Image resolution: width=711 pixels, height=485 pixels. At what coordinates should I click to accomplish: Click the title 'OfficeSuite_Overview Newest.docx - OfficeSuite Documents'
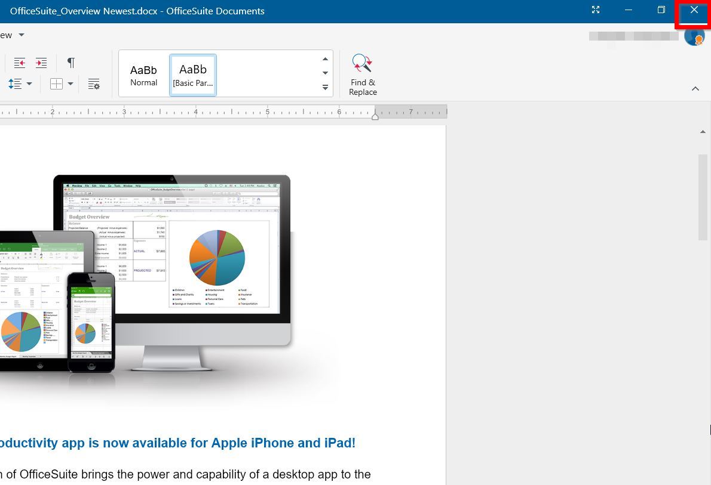[137, 11]
